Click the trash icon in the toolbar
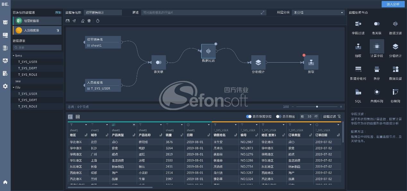The width and height of the screenshot is (407, 191). click(89, 21)
